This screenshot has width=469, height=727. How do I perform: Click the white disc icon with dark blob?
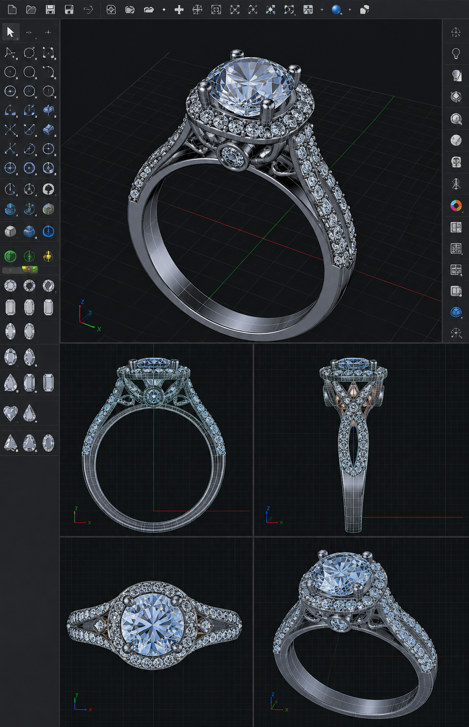pyautogui.click(x=48, y=188)
